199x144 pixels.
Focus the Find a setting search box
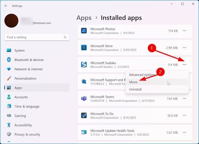37,37
